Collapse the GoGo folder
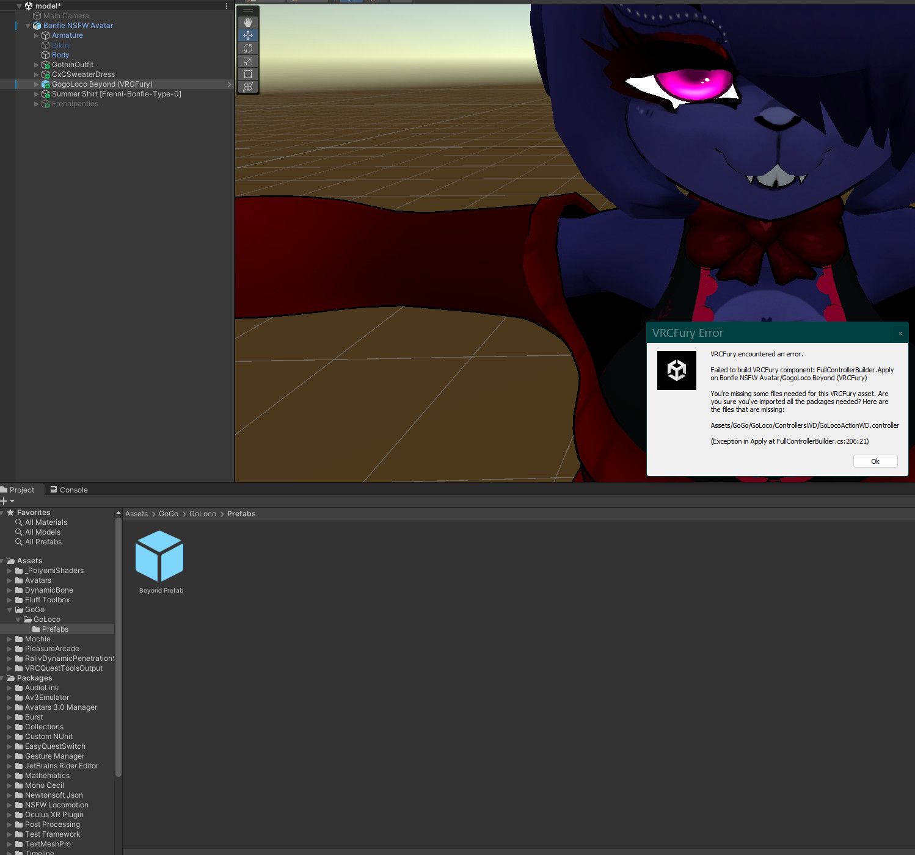 (x=10, y=610)
